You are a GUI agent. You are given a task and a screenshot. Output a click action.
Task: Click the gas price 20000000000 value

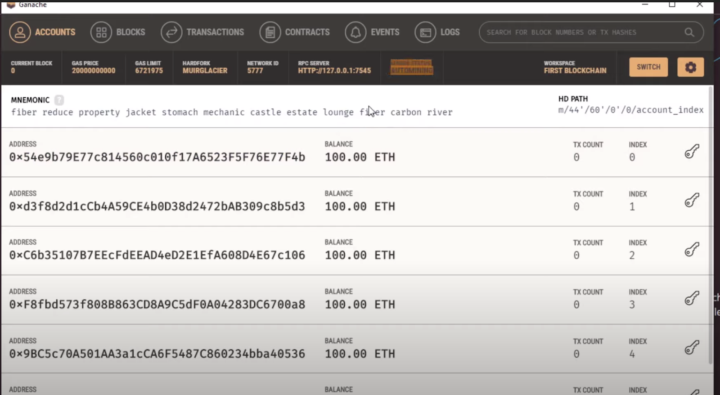pyautogui.click(x=94, y=71)
